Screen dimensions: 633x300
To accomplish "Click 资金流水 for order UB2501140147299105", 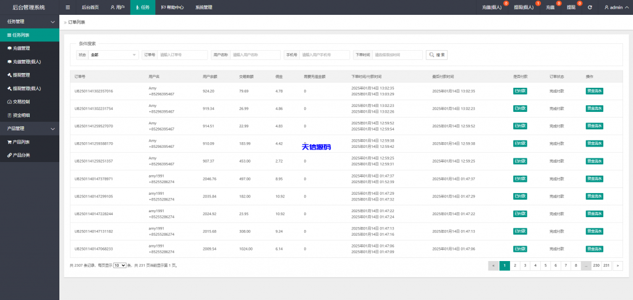I will 594,196.
